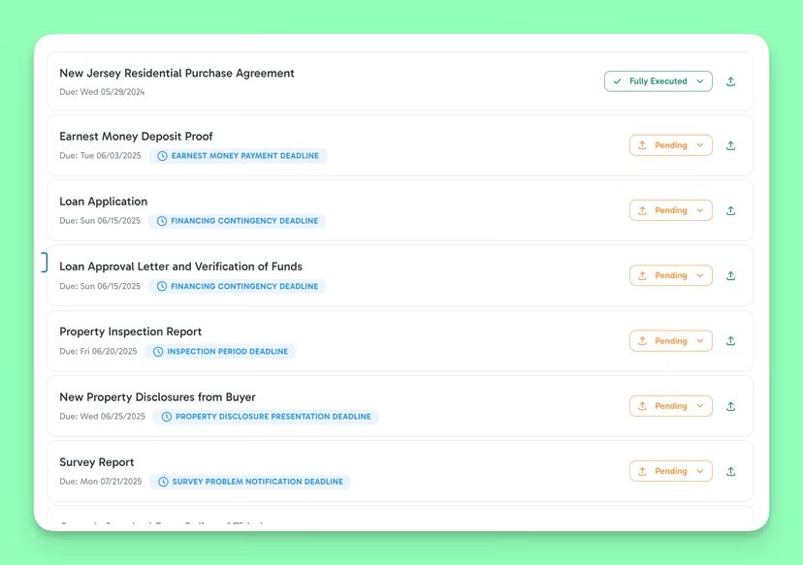
Task: Select the New Property Disclosures from Buyer title
Action: (157, 397)
